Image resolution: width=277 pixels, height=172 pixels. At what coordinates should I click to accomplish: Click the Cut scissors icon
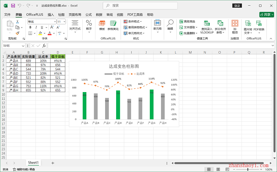18,21
